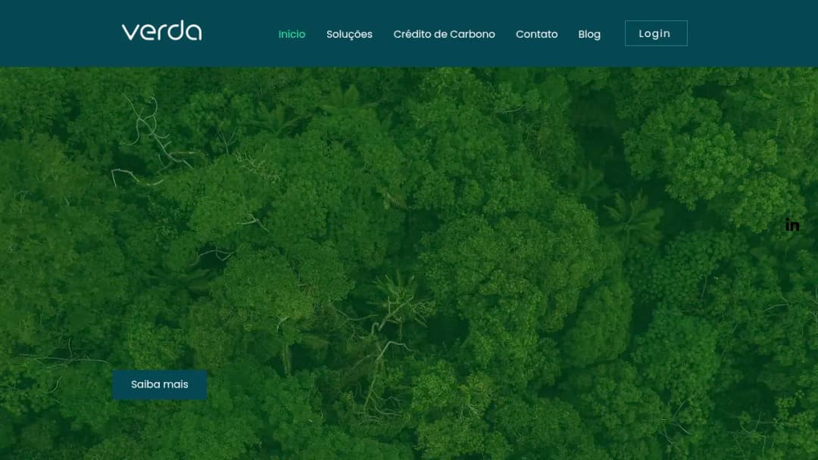The height and width of the screenshot is (460, 818).
Task: Click the Login button
Action: tap(656, 33)
